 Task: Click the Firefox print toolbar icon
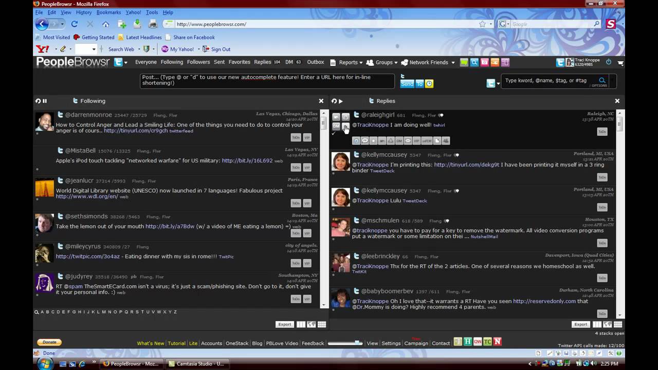click(x=153, y=24)
